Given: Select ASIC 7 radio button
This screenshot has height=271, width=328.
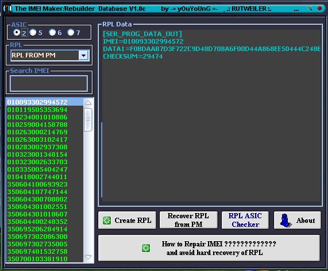Looking at the screenshot, I should pos(71,32).
